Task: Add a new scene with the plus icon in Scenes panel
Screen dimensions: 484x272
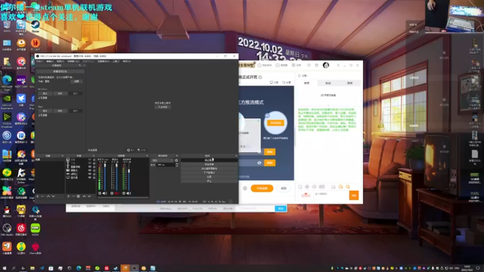Action: pos(38,196)
